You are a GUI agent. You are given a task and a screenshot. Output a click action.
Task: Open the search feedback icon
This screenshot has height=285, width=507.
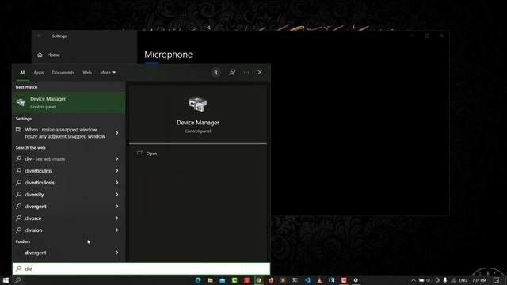pyautogui.click(x=232, y=72)
